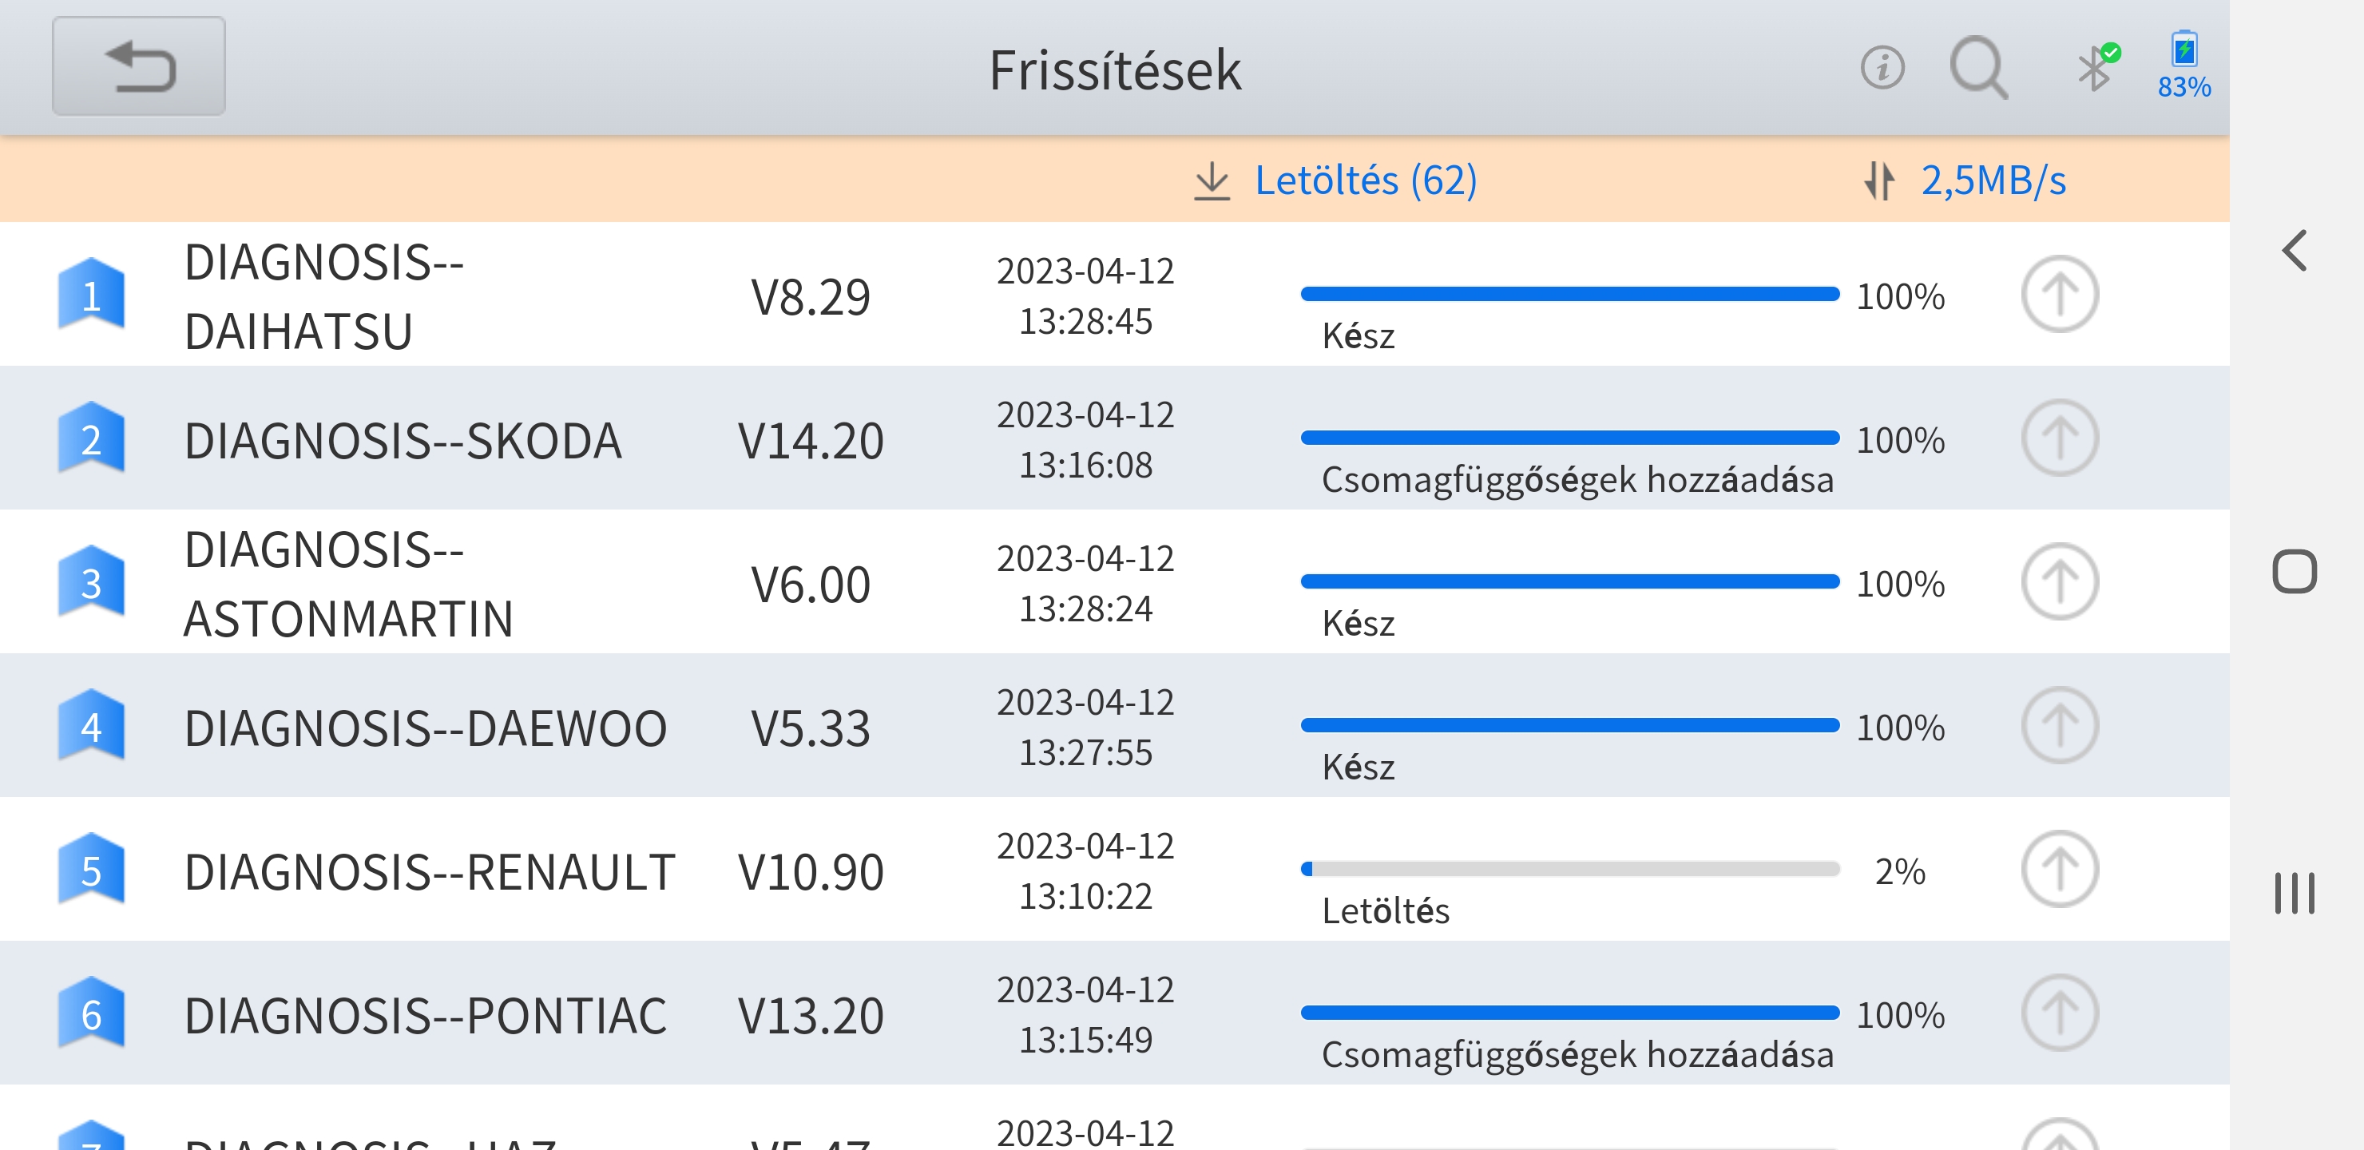Tap the Letöltés (62) download link
Viewport: 2364px width, 1150px height.
(x=1337, y=180)
